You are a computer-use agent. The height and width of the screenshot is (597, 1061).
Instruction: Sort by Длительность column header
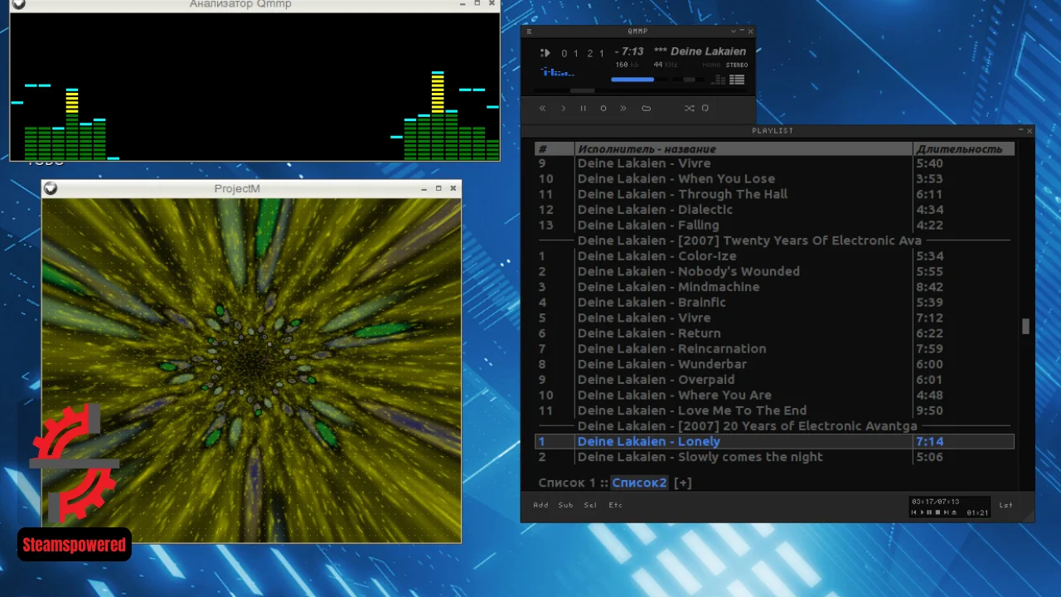[x=963, y=148]
